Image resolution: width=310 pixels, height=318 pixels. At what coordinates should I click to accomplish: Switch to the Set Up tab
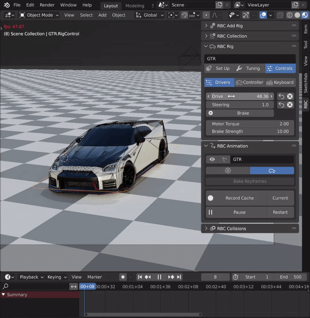point(219,68)
